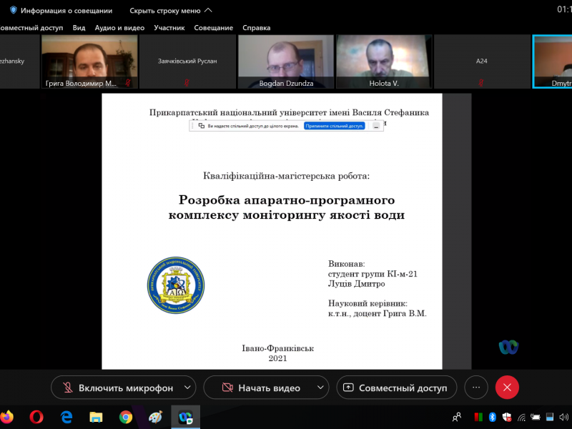572x429 pixels.
Task: Unmute with the Включить микрофон button
Action: pos(117,388)
